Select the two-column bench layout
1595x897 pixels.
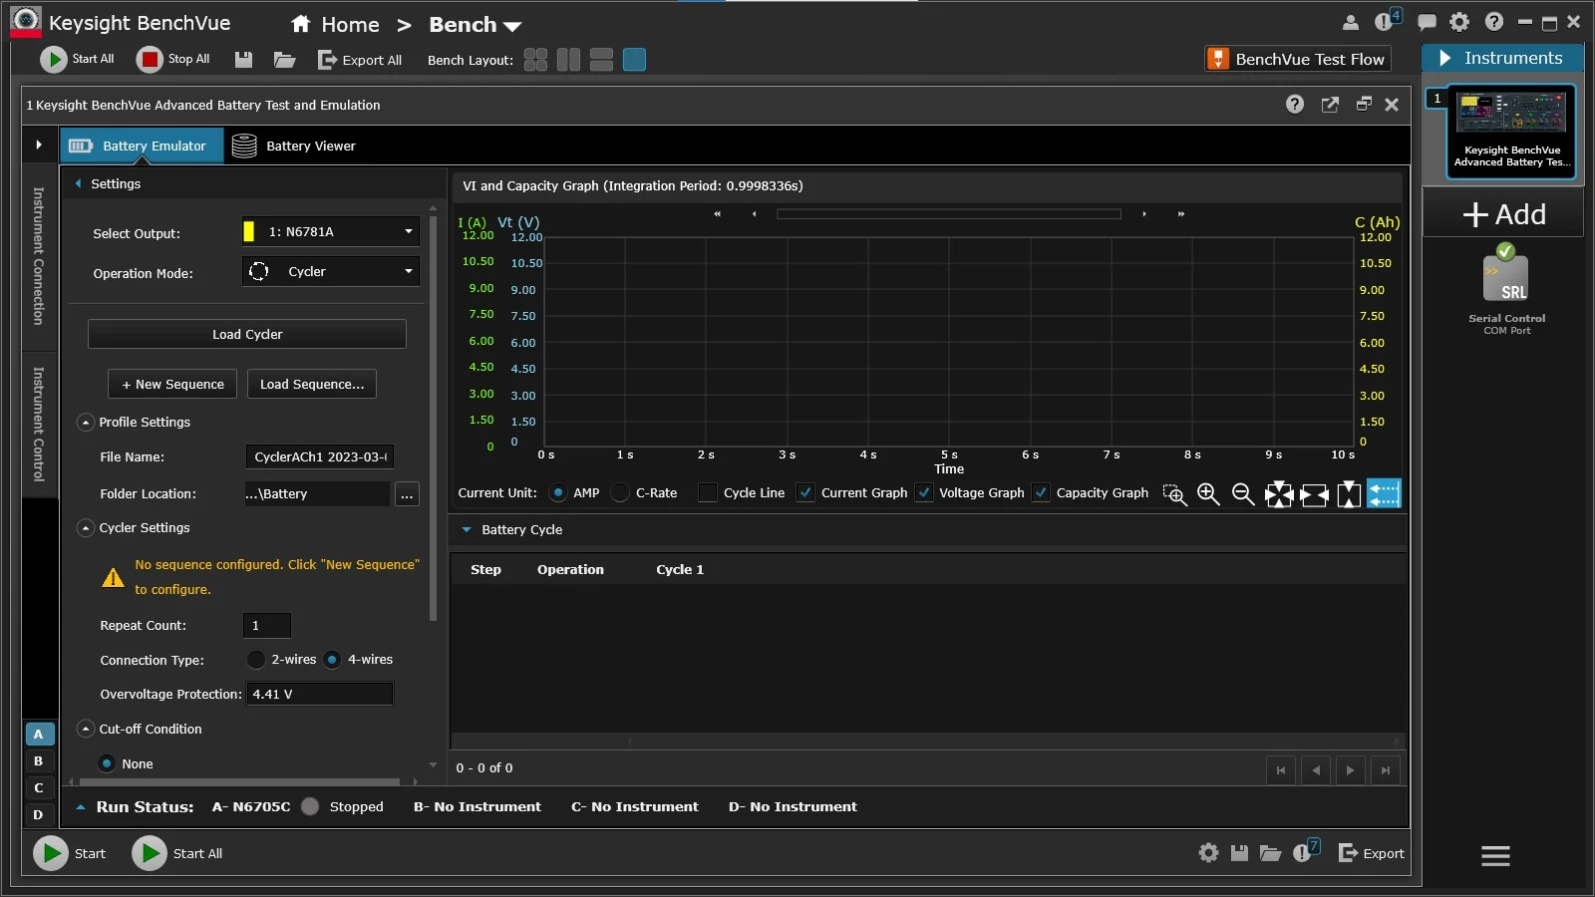568,60
